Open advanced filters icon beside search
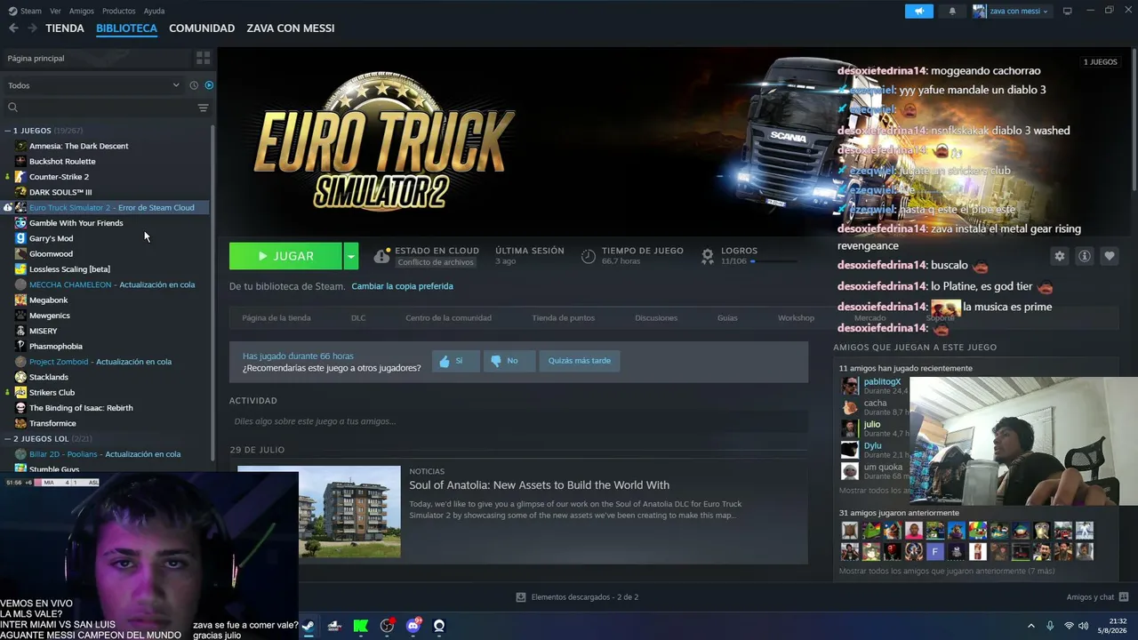Viewport: 1138px width, 640px height. coord(203,108)
